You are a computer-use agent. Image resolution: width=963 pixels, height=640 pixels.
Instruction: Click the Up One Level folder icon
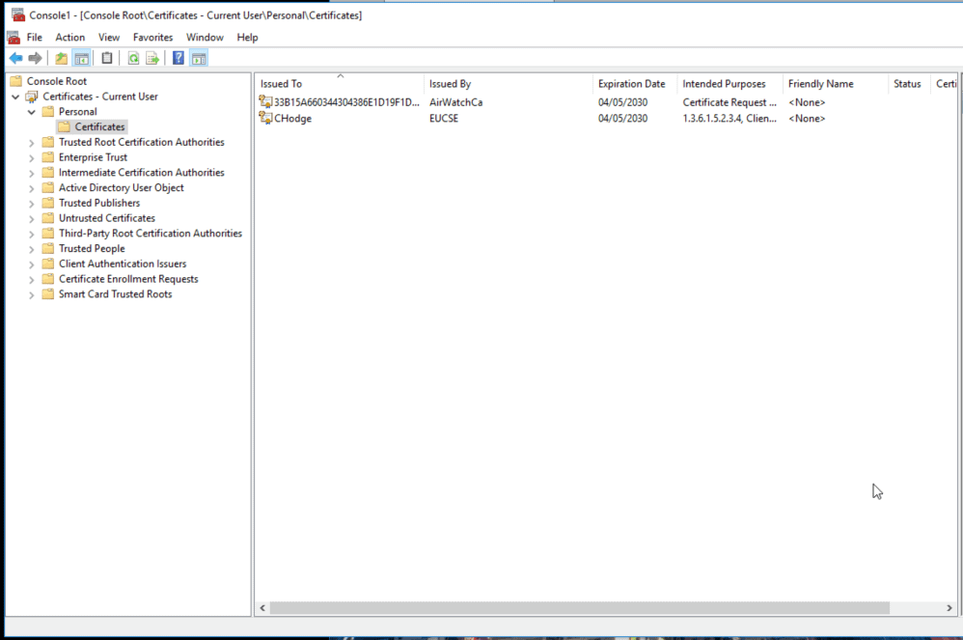click(x=62, y=58)
